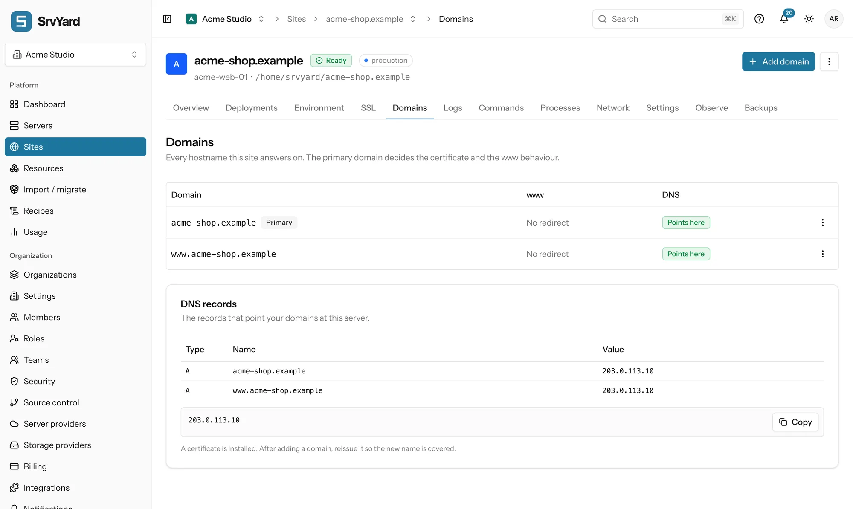Open more options menu beside Add domain
Screen dimensions: 853x509
pos(829,62)
